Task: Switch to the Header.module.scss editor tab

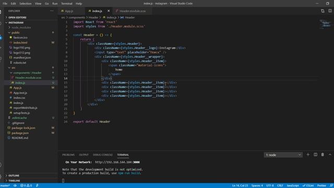Action: (132, 11)
